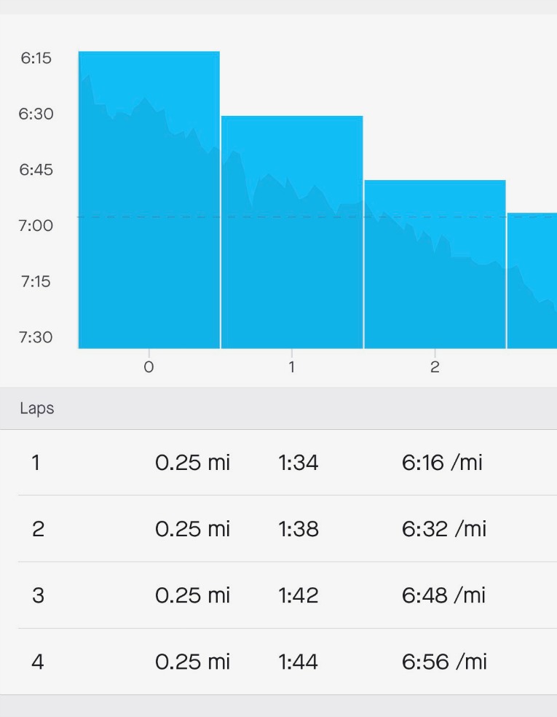Click the 6:32 /mi pace entry
The width and height of the screenshot is (557, 717).
443,529
